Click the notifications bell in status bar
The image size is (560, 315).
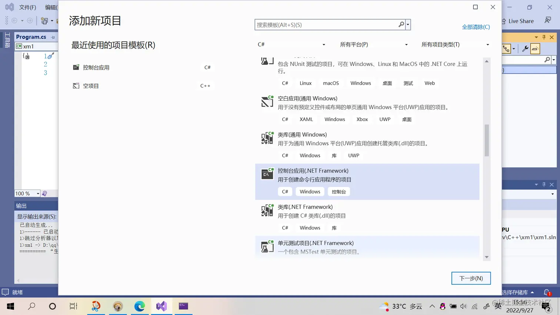(x=547, y=292)
